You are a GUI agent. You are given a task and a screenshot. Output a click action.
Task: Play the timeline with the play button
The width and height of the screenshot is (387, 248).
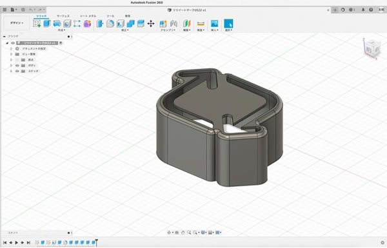(x=17, y=243)
